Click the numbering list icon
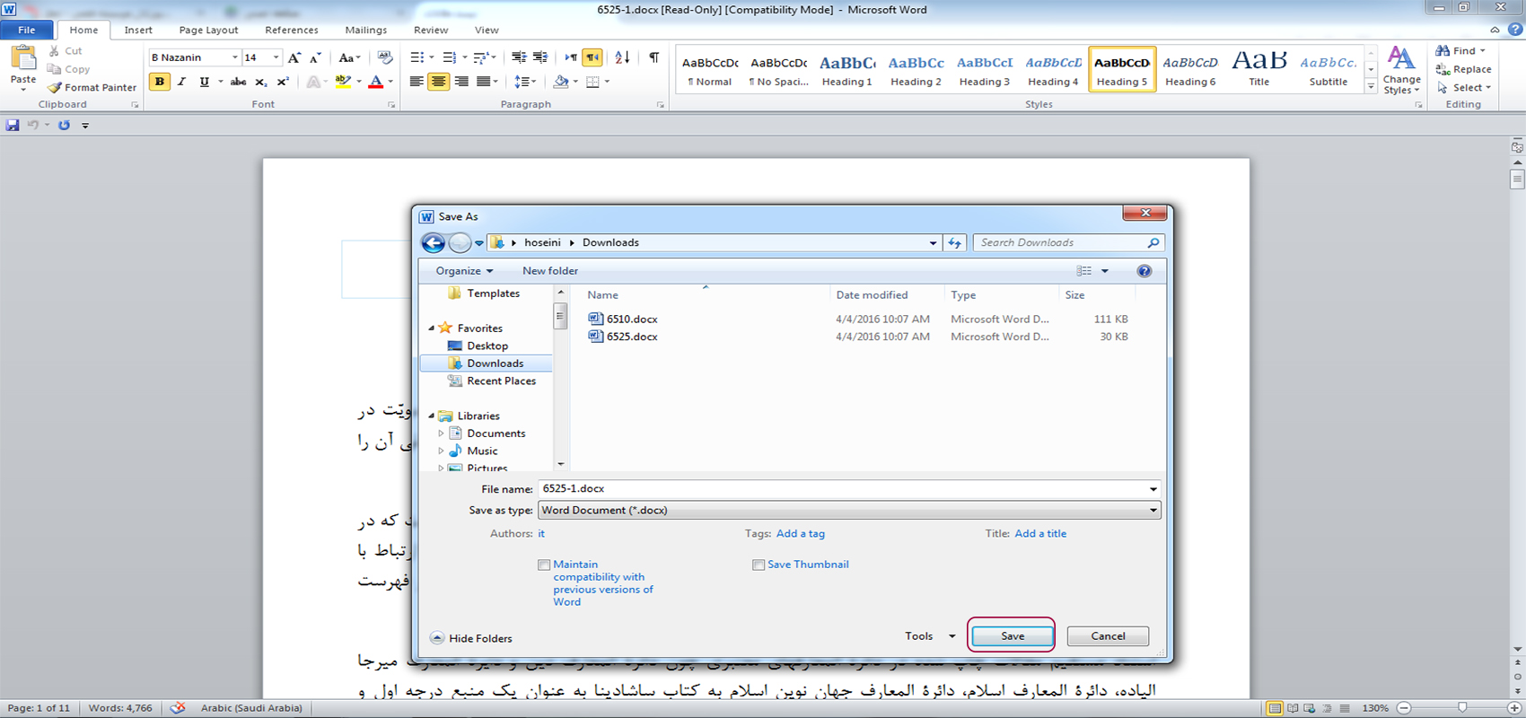Viewport: 1526px width, 718px height. [x=450, y=57]
